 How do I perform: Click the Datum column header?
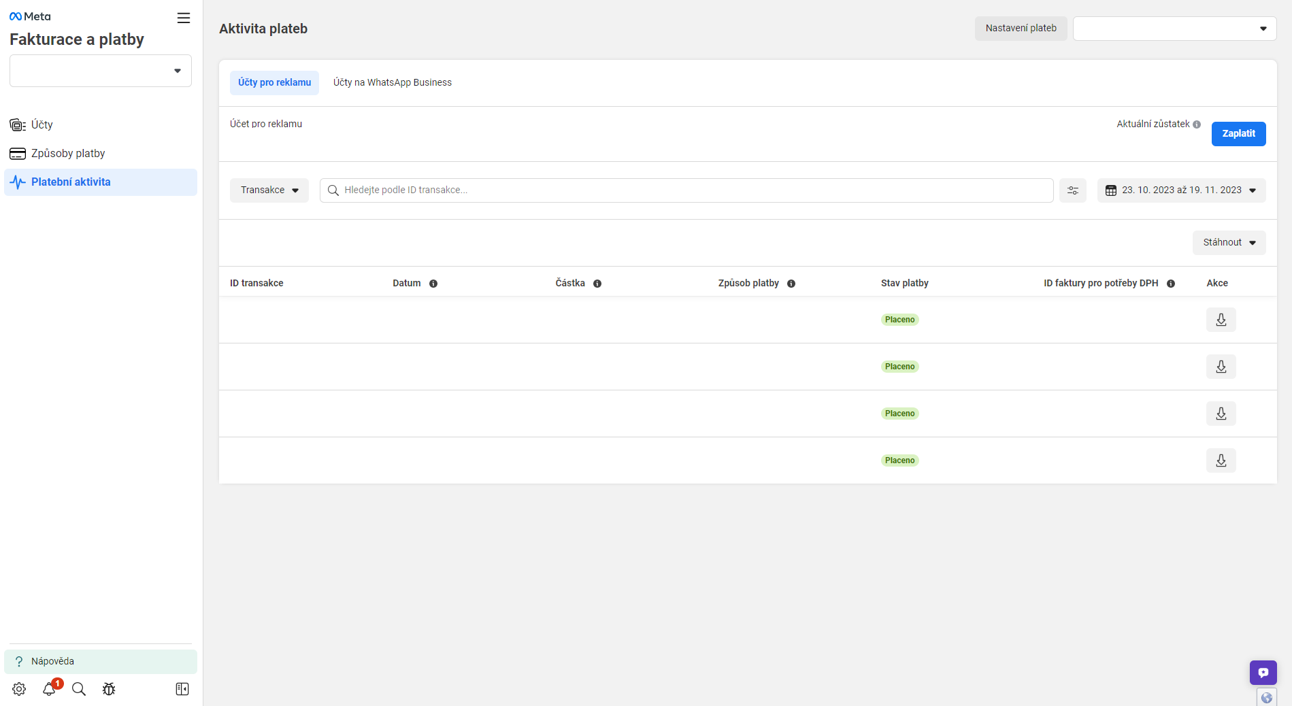407,283
